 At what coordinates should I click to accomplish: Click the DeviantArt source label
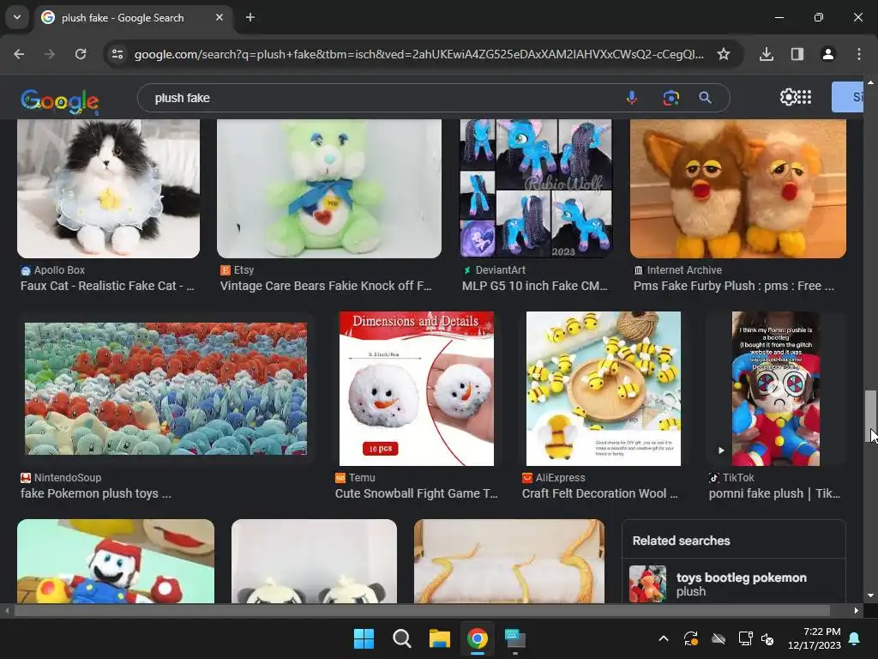[x=500, y=270]
